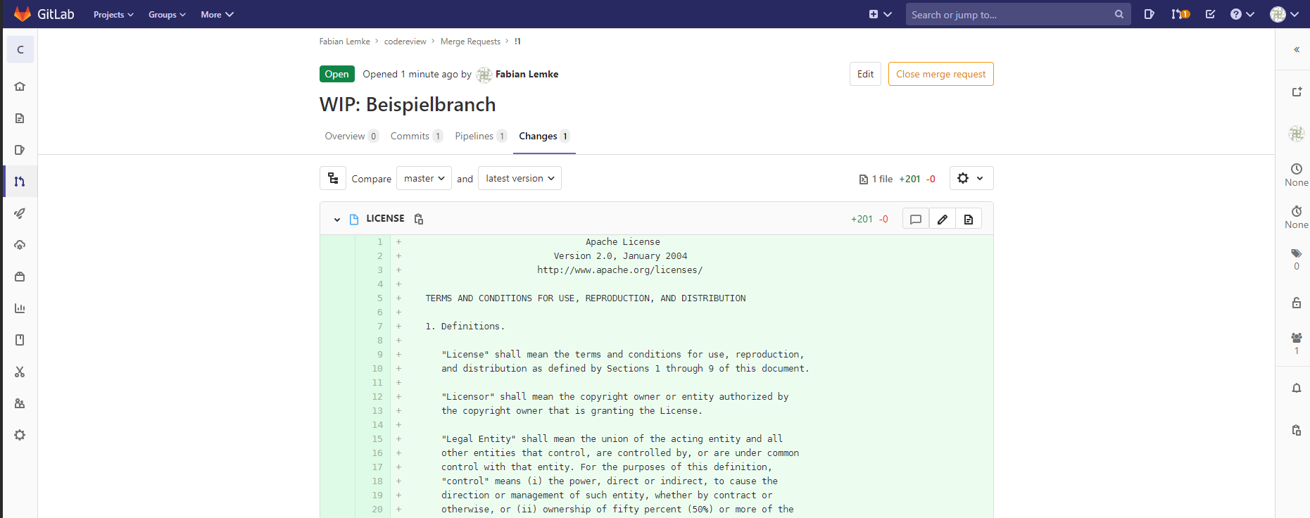Open diff settings gear dropdown
This screenshot has width=1310, height=518.
(971, 178)
